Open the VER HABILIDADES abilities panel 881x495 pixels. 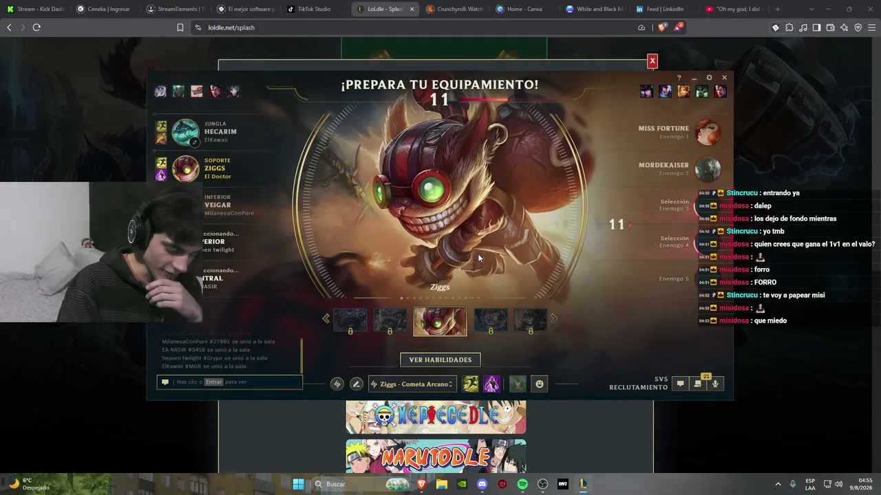(440, 360)
